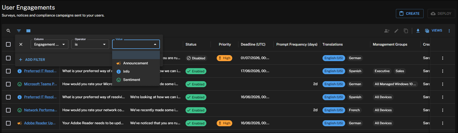
Task: Click the DEPLOY button
Action: point(441,14)
